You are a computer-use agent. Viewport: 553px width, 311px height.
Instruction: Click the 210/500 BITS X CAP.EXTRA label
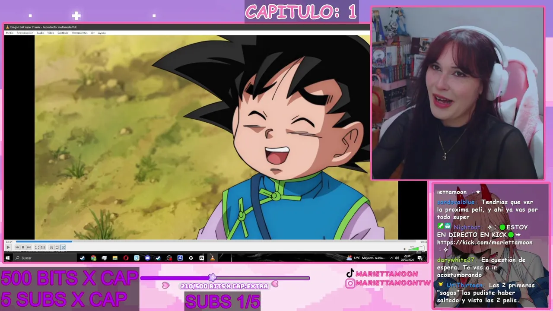(x=224, y=286)
